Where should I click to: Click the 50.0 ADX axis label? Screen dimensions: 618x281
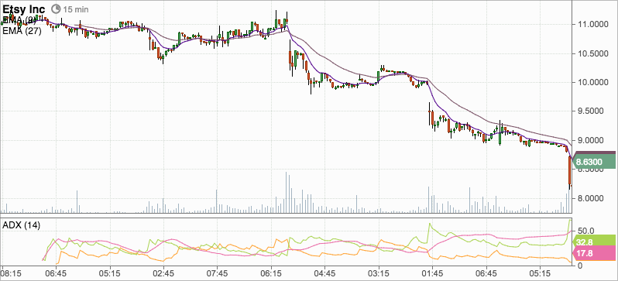585,230
